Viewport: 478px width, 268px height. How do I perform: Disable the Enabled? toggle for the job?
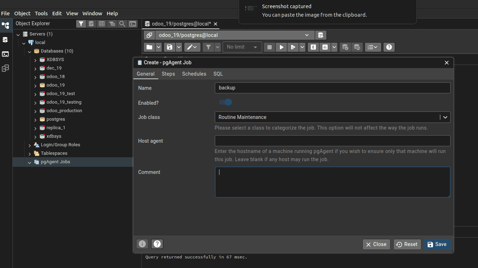pos(225,102)
